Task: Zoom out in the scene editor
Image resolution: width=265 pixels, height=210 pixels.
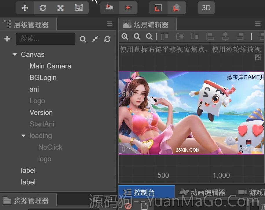Action: [x=137, y=37]
